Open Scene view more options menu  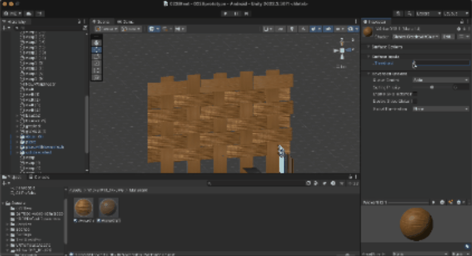tap(356, 21)
